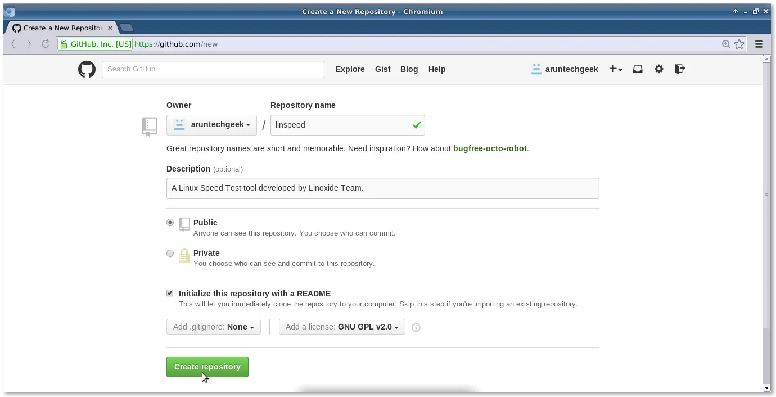Open the notifications inbox icon
Screen dimensions: 776x397
[x=638, y=69]
